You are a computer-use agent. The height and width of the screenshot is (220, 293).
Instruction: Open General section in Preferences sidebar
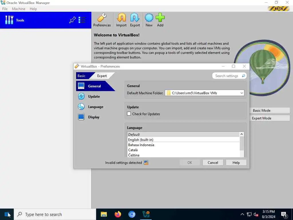pyautogui.click(x=95, y=86)
